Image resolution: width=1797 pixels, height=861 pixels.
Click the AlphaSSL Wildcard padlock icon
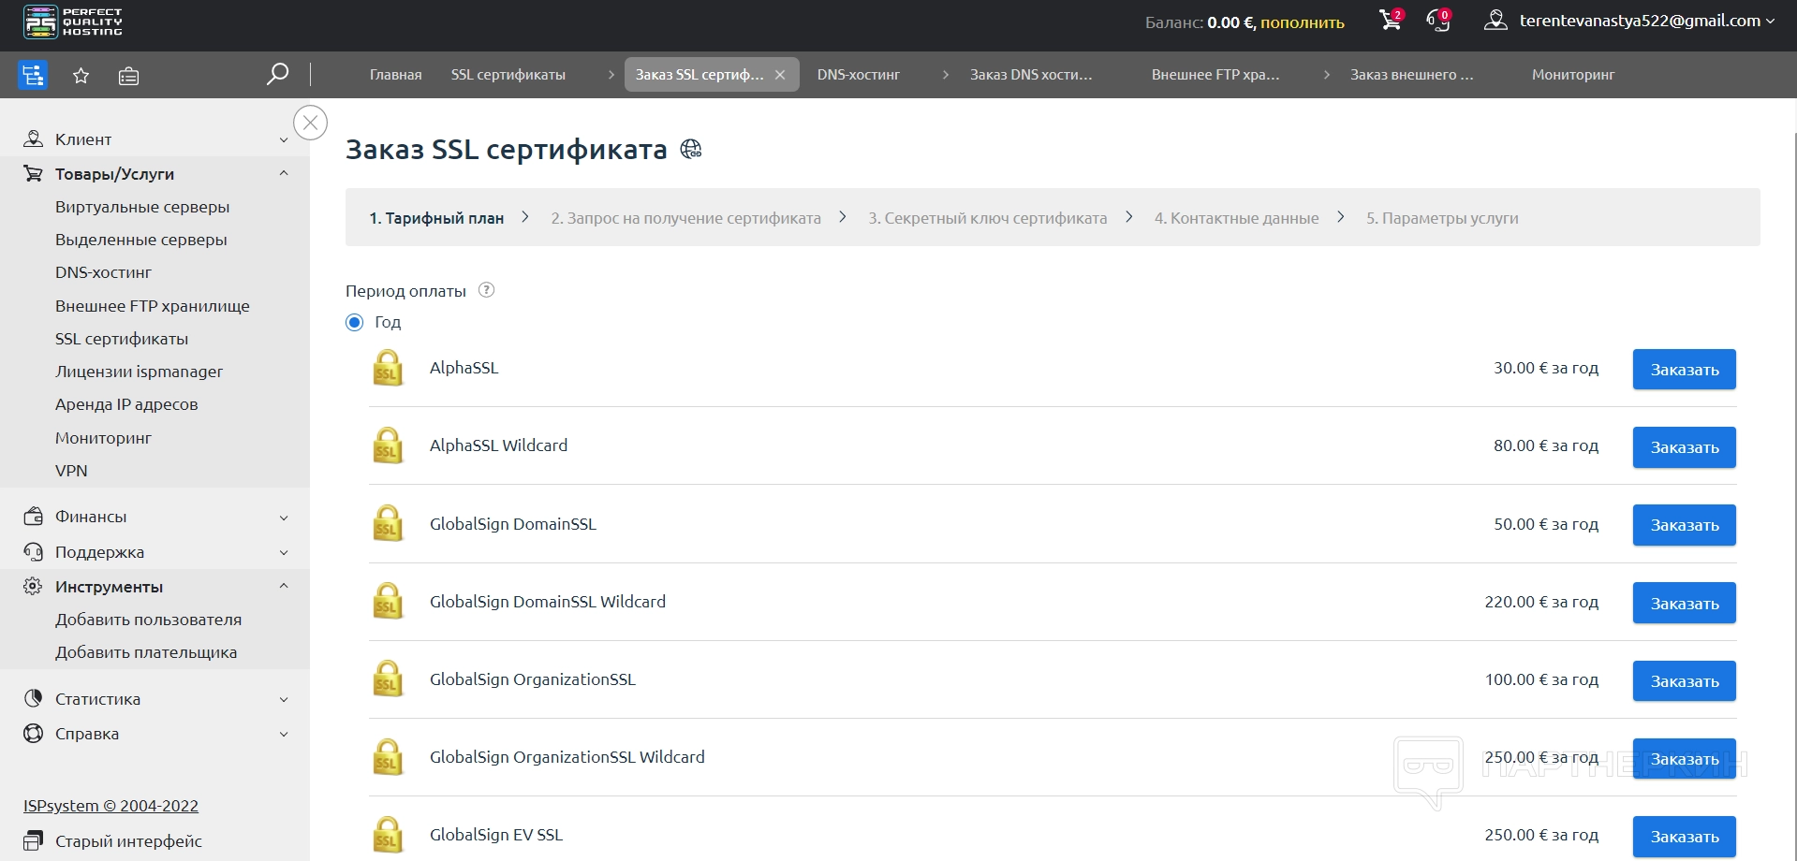pyautogui.click(x=388, y=445)
